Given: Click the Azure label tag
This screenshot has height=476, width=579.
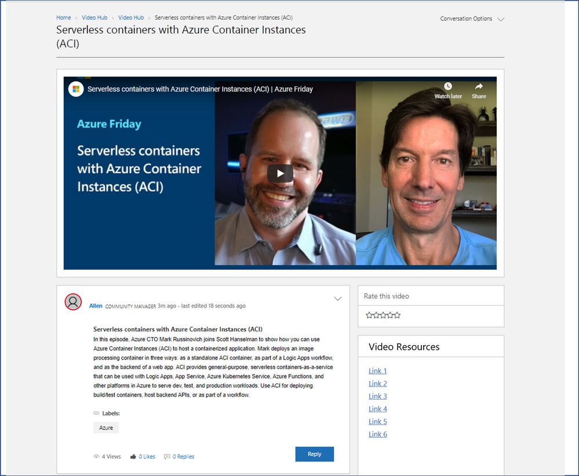Looking at the screenshot, I should (106, 428).
